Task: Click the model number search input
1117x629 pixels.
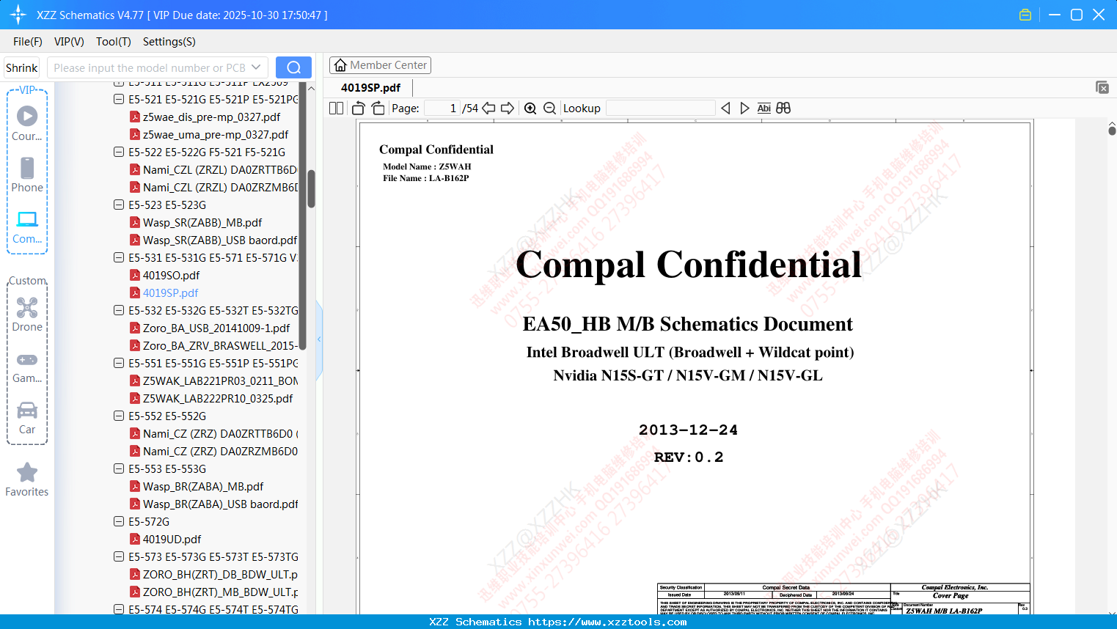Action: click(x=149, y=67)
